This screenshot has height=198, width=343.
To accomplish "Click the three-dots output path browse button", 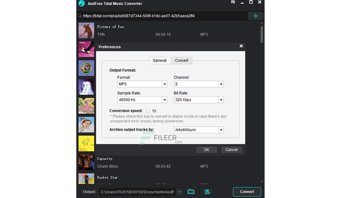I will click(180, 192).
